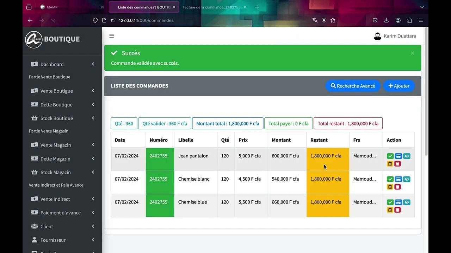The image size is (451, 253).
Task: Select the Fournisseur person icon
Action: [x=35, y=240]
